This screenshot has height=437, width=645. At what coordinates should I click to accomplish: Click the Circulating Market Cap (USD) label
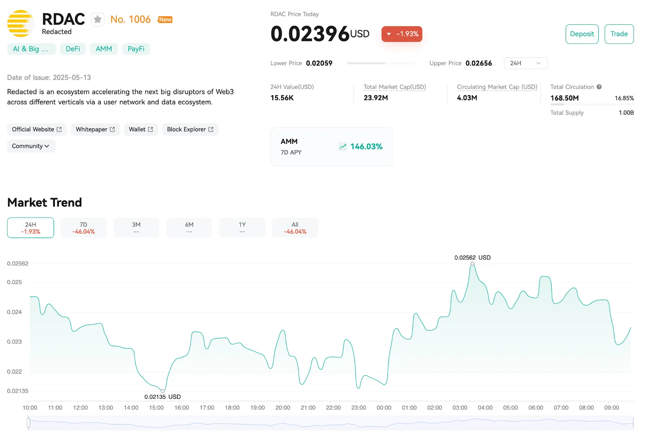pos(497,87)
